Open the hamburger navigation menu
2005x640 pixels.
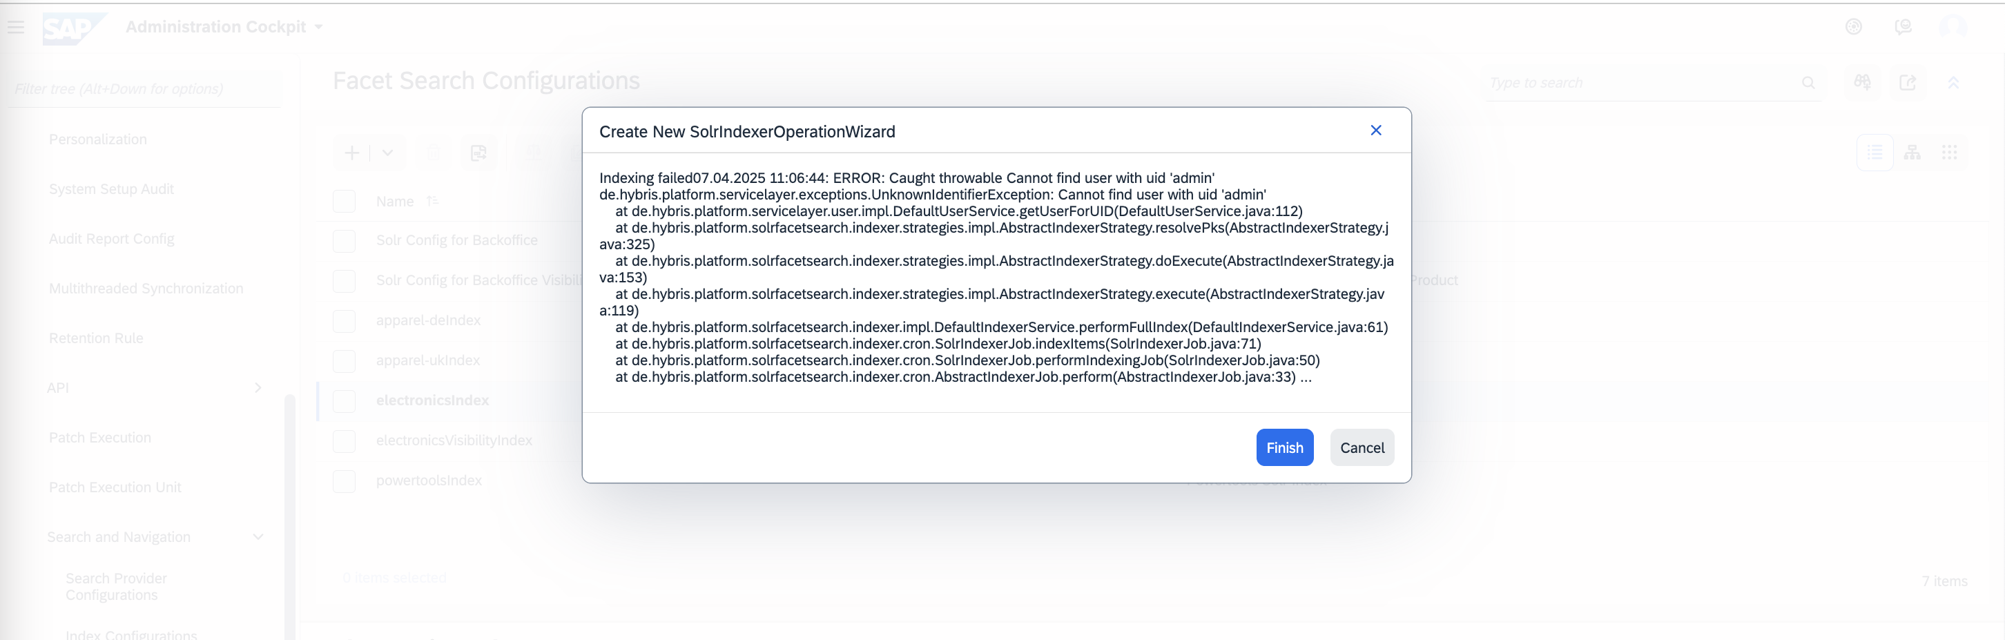pyautogui.click(x=16, y=27)
